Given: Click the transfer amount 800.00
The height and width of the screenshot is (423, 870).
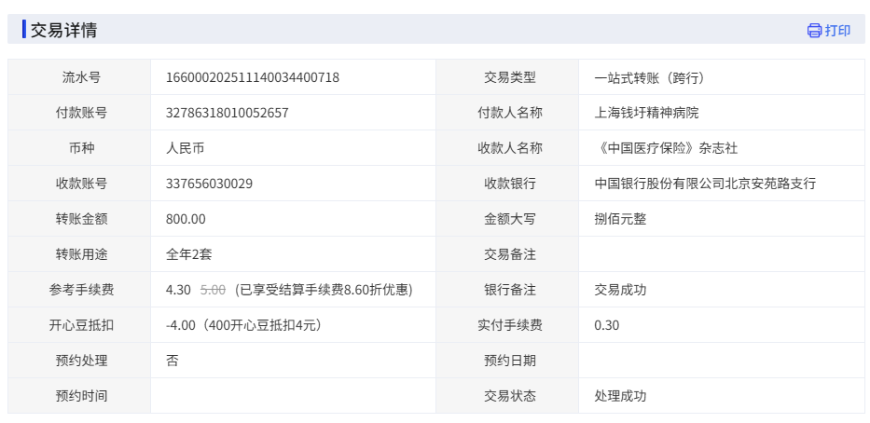Looking at the screenshot, I should point(186,219).
